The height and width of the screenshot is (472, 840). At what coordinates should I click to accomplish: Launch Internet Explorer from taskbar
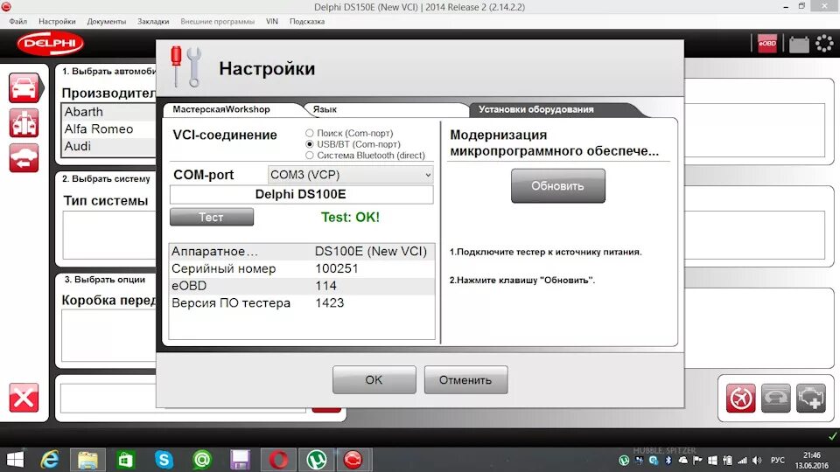click(x=50, y=460)
